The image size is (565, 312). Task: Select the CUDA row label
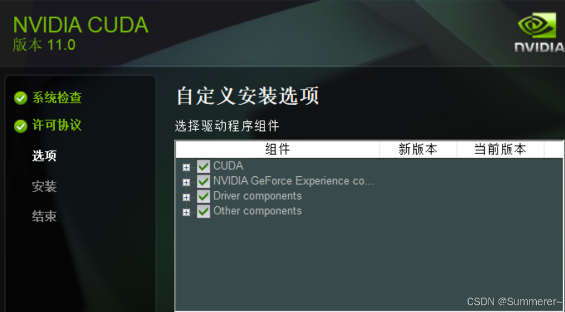[x=229, y=166]
